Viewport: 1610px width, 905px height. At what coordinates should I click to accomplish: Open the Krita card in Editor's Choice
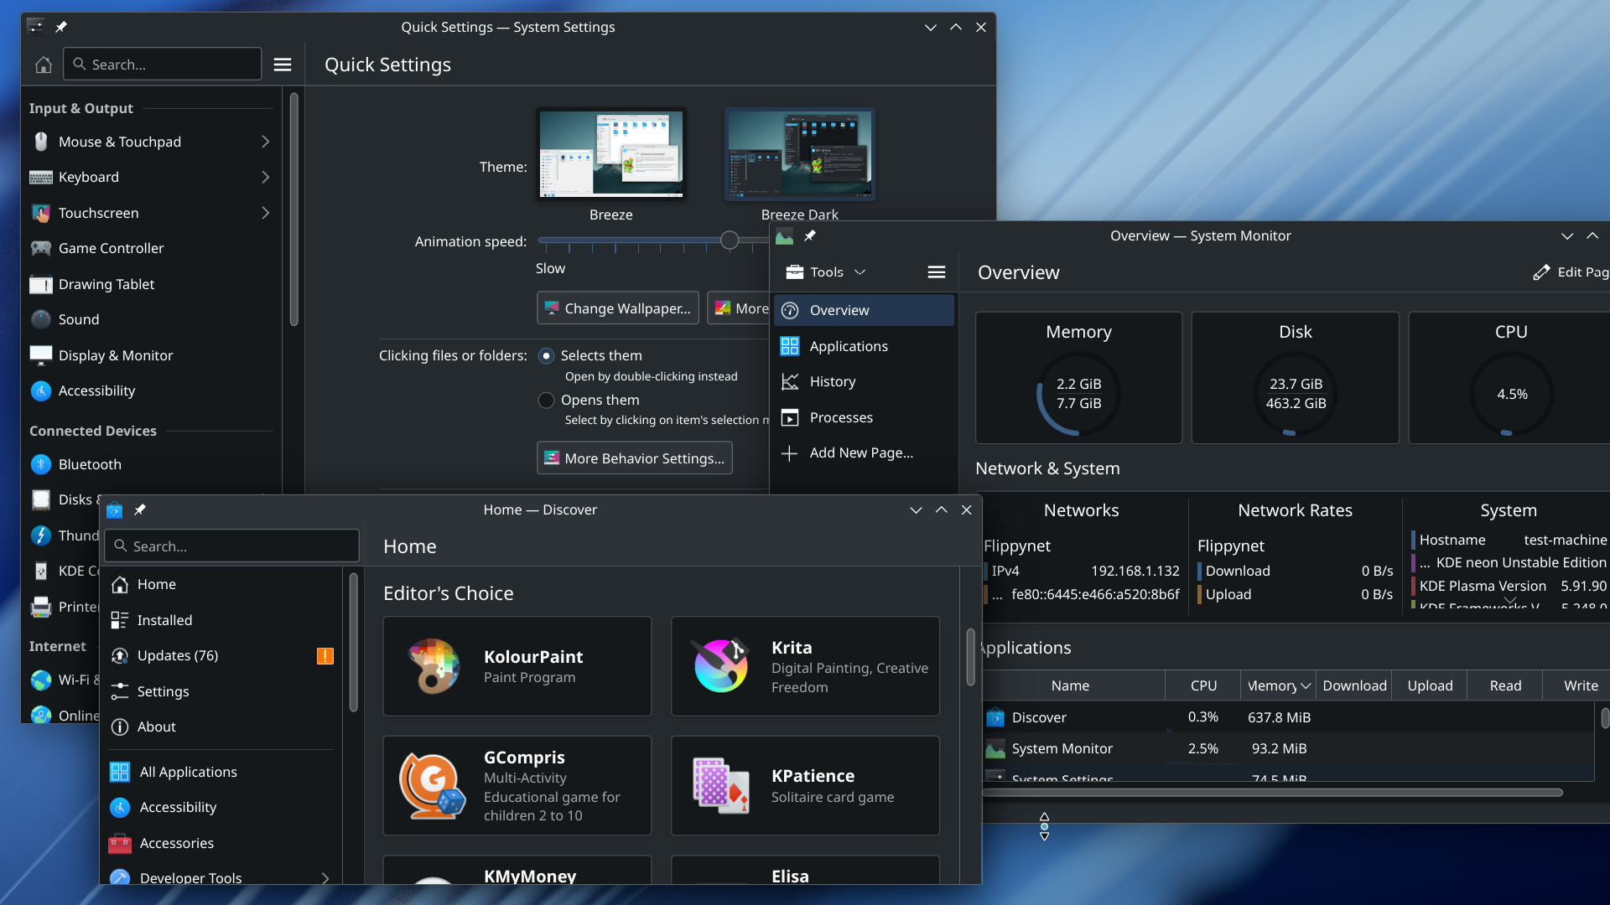coord(805,666)
